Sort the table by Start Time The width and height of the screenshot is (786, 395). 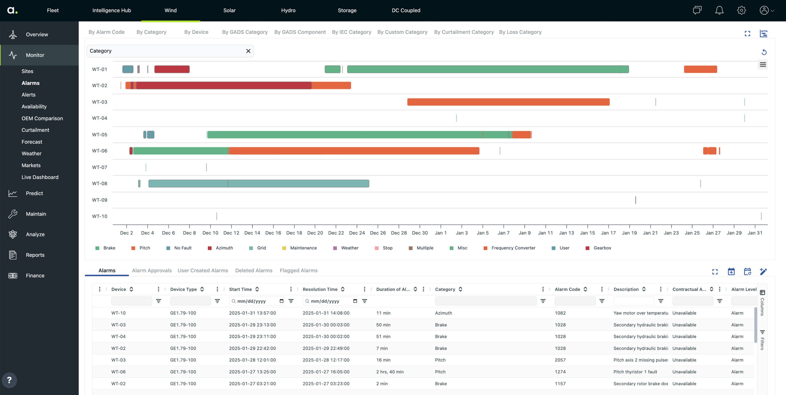257,289
